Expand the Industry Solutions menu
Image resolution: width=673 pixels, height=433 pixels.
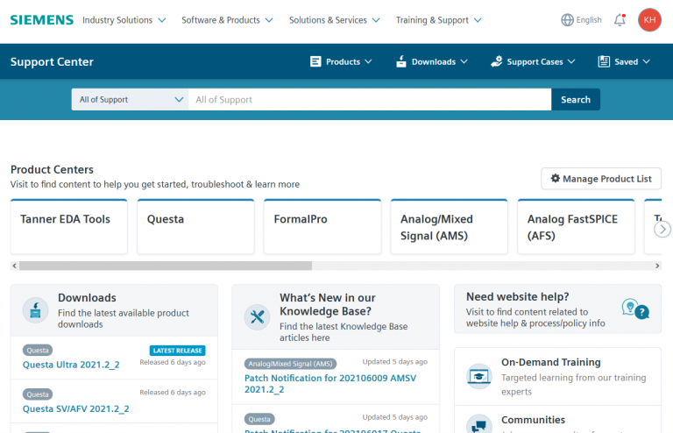pyautogui.click(x=124, y=20)
